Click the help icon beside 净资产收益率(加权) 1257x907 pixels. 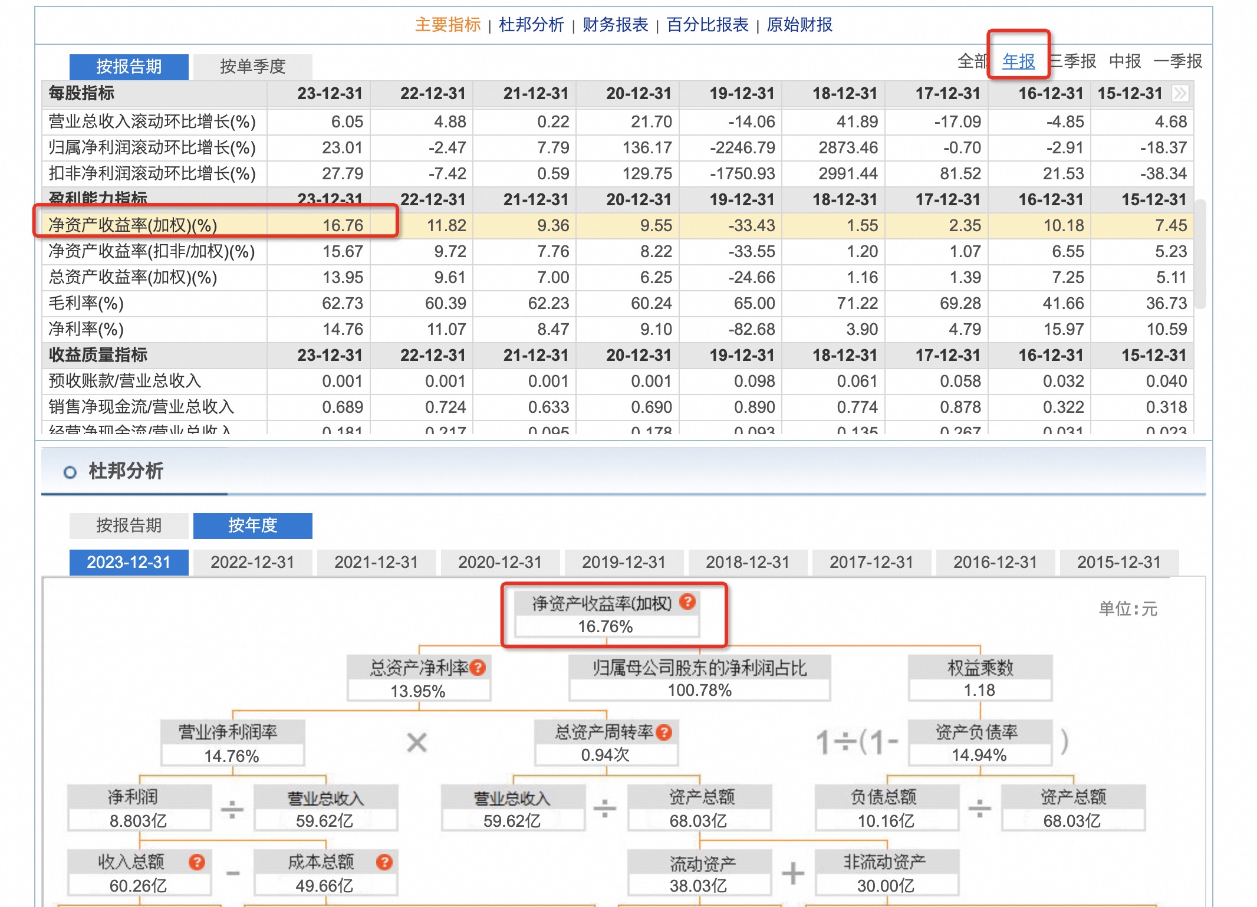click(687, 602)
